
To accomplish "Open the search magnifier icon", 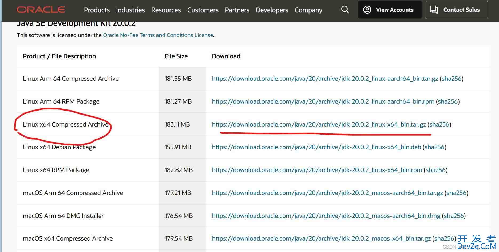I will tap(345, 10).
